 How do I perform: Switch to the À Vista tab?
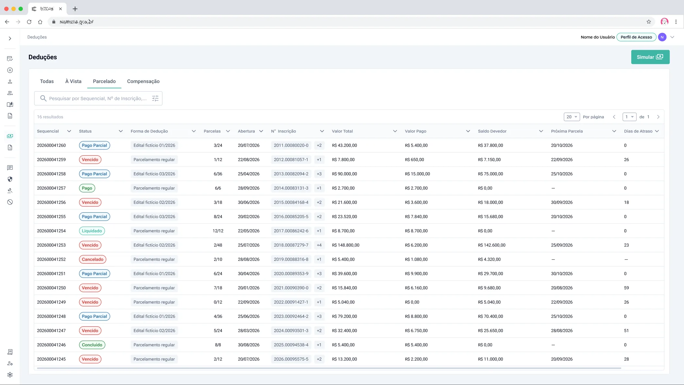(73, 81)
